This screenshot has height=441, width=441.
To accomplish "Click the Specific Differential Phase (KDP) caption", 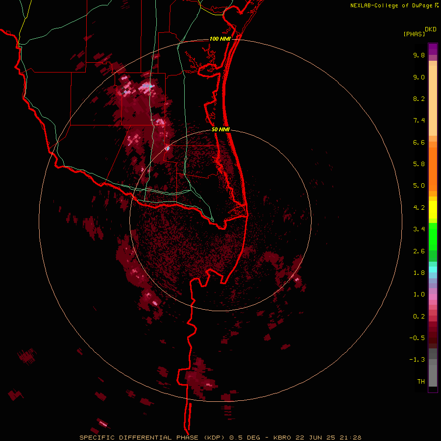I will (152, 438).
